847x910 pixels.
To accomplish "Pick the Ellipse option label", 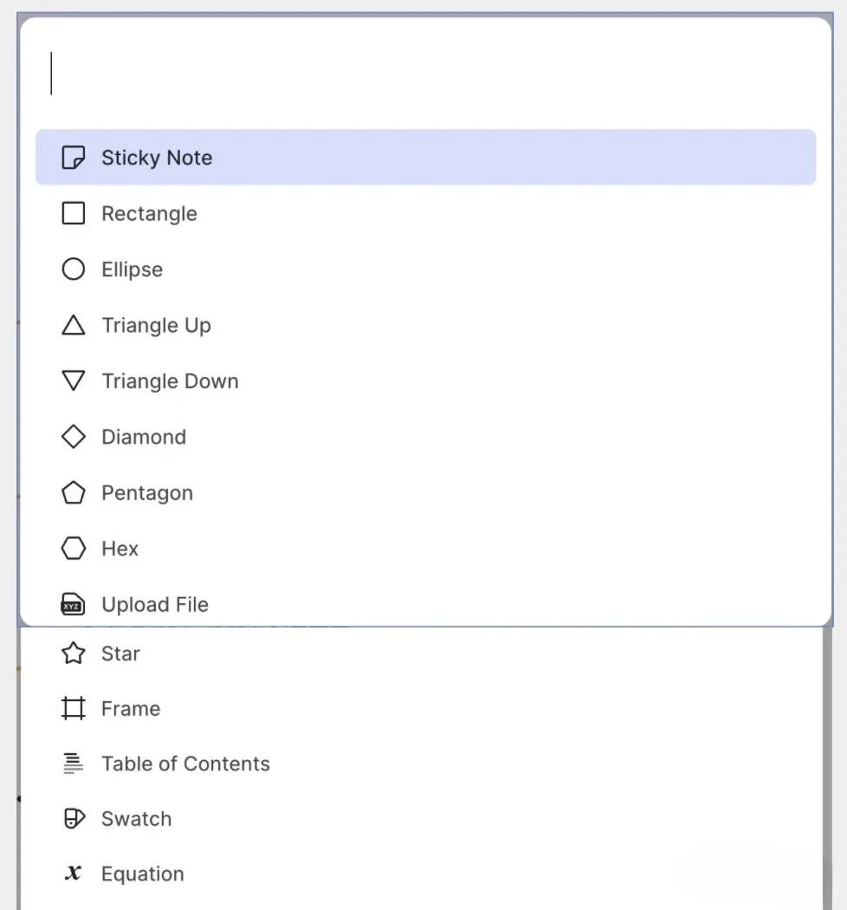I will pos(132,270).
